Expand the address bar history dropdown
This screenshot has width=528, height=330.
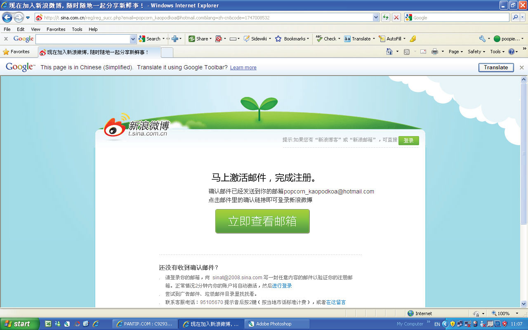click(x=376, y=17)
